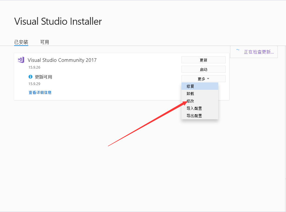Click the Visual Studio Community 2017 logo icon
Image resolution: width=286 pixels, height=212 pixels.
[x=21, y=60]
